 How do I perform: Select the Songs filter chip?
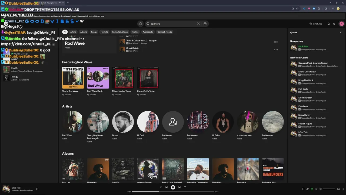(94, 32)
